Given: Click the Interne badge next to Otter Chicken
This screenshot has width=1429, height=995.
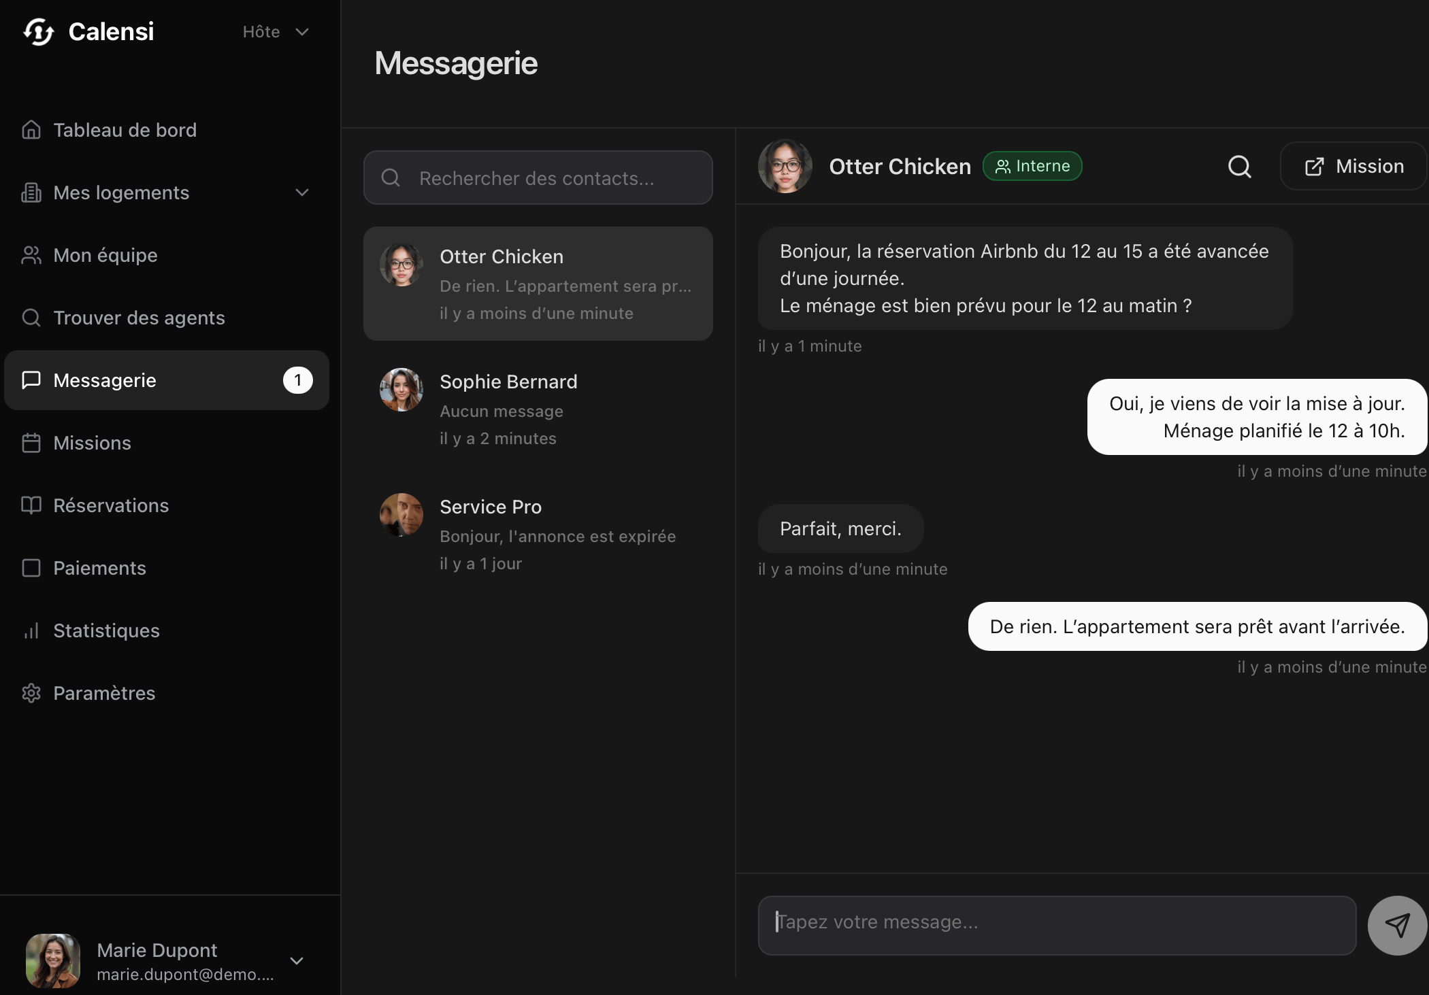Looking at the screenshot, I should [1032, 167].
